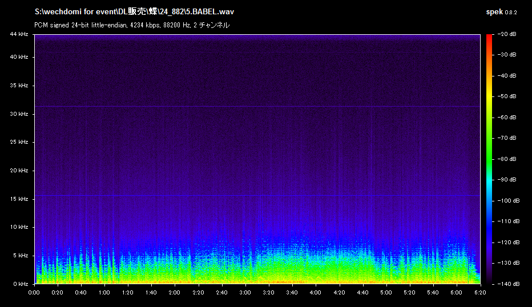Click the 1:20 time axis label

click(127, 292)
